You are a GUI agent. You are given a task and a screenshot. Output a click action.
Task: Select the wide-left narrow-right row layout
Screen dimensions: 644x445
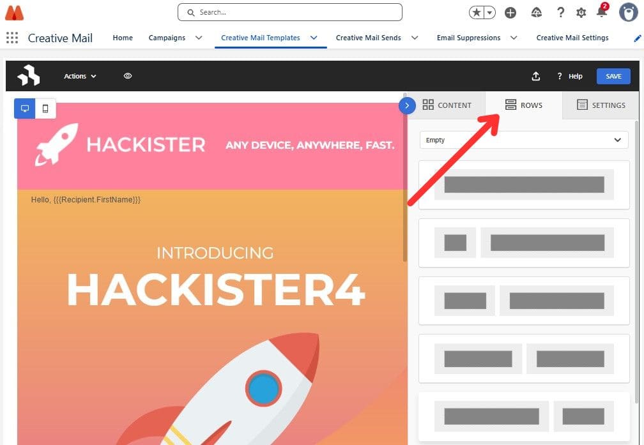point(524,416)
